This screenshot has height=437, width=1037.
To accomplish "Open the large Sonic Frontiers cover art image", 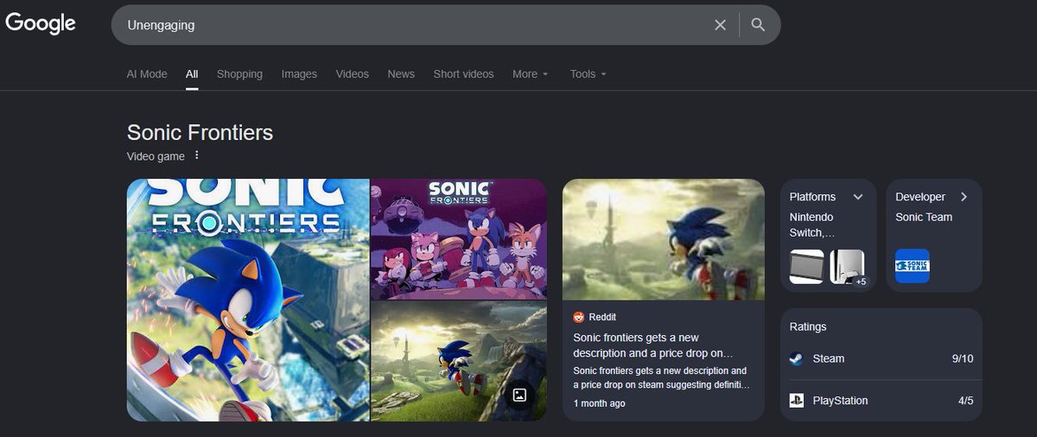I will pyautogui.click(x=248, y=300).
